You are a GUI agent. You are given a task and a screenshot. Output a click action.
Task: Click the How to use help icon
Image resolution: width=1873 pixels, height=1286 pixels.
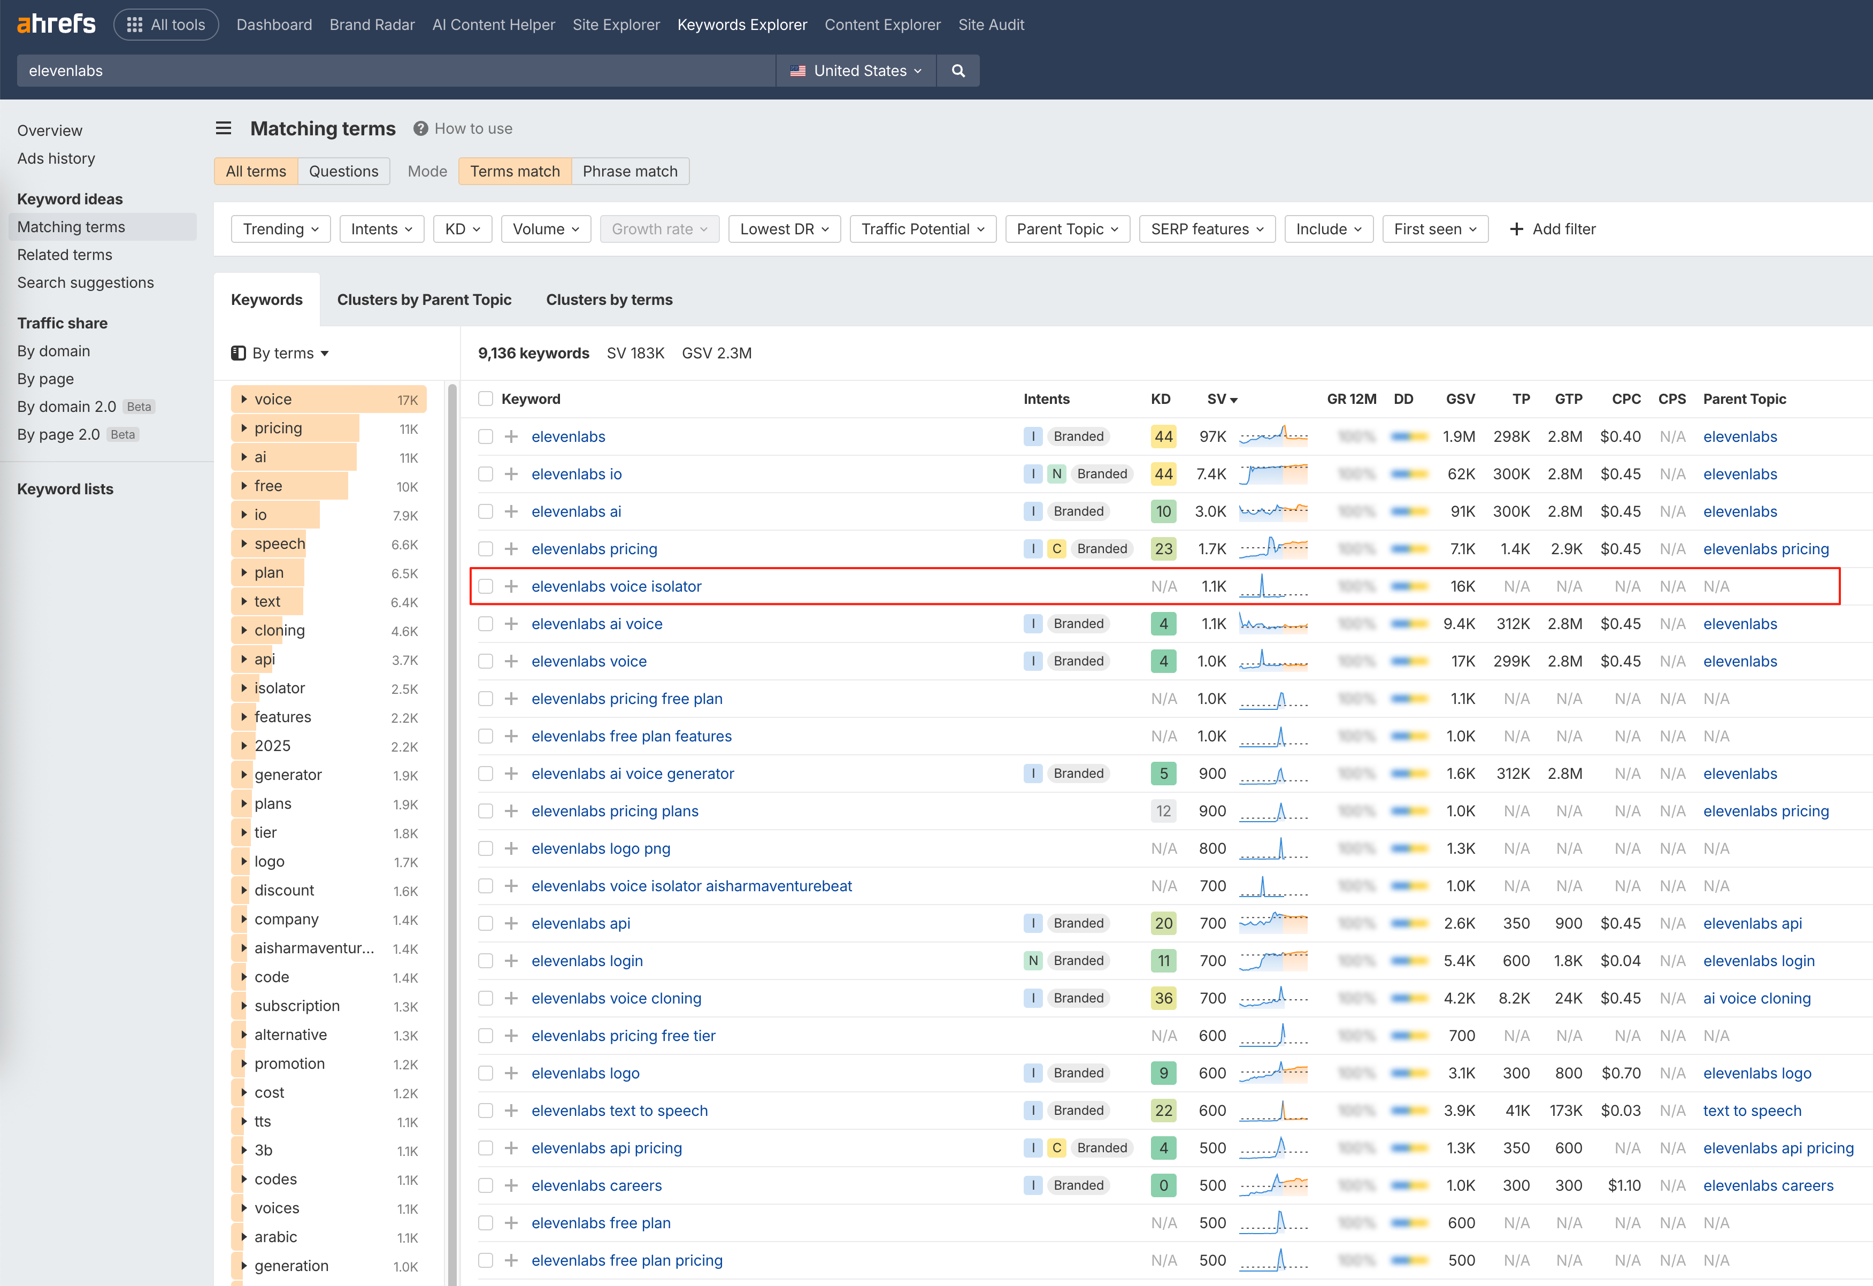[420, 128]
